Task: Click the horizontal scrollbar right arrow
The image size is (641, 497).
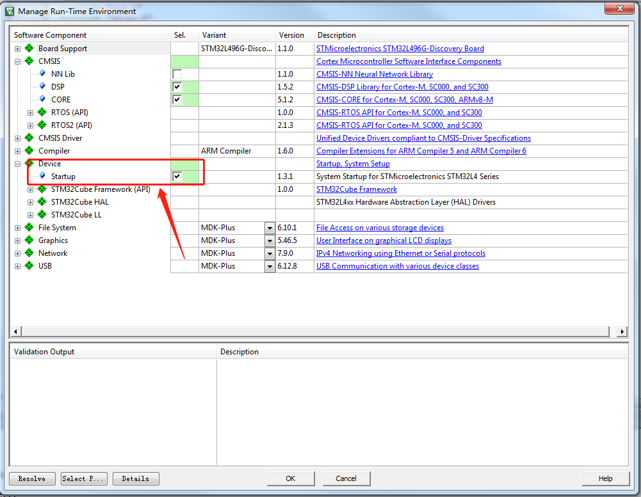Action: click(x=621, y=331)
